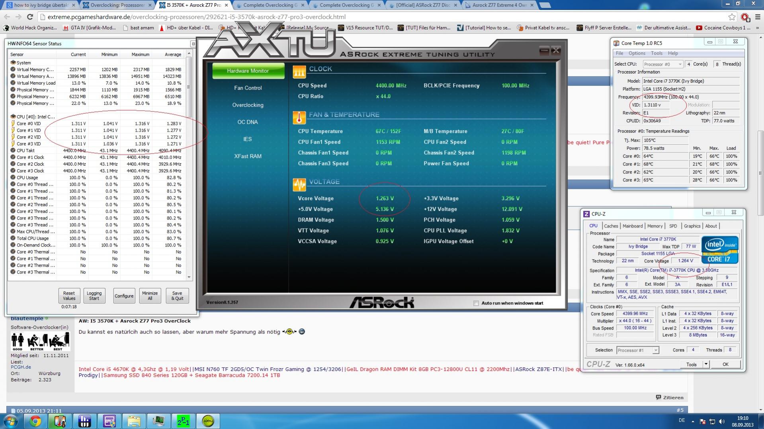
Task: Select Hardware Monitor in AXTU sidebar
Action: click(248, 71)
